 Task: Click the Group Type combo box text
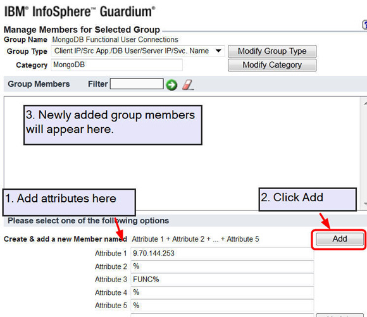[x=132, y=51]
